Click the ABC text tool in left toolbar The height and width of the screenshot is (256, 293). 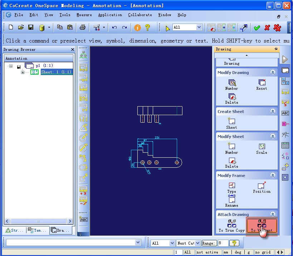point(83,219)
